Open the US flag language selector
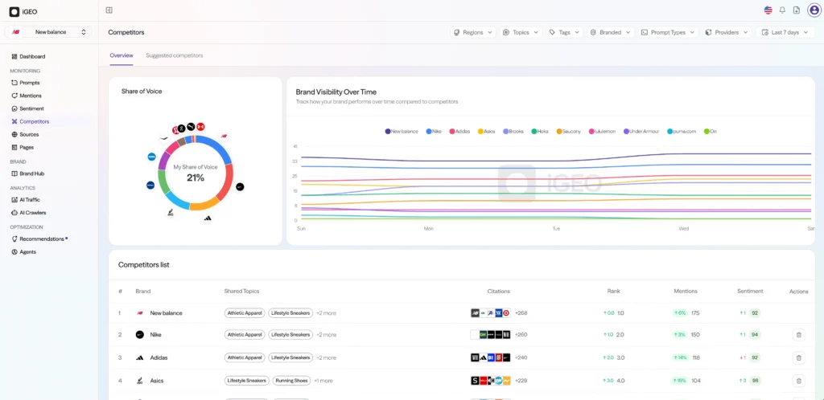Screen dimensions: 824x400 tap(768, 10)
